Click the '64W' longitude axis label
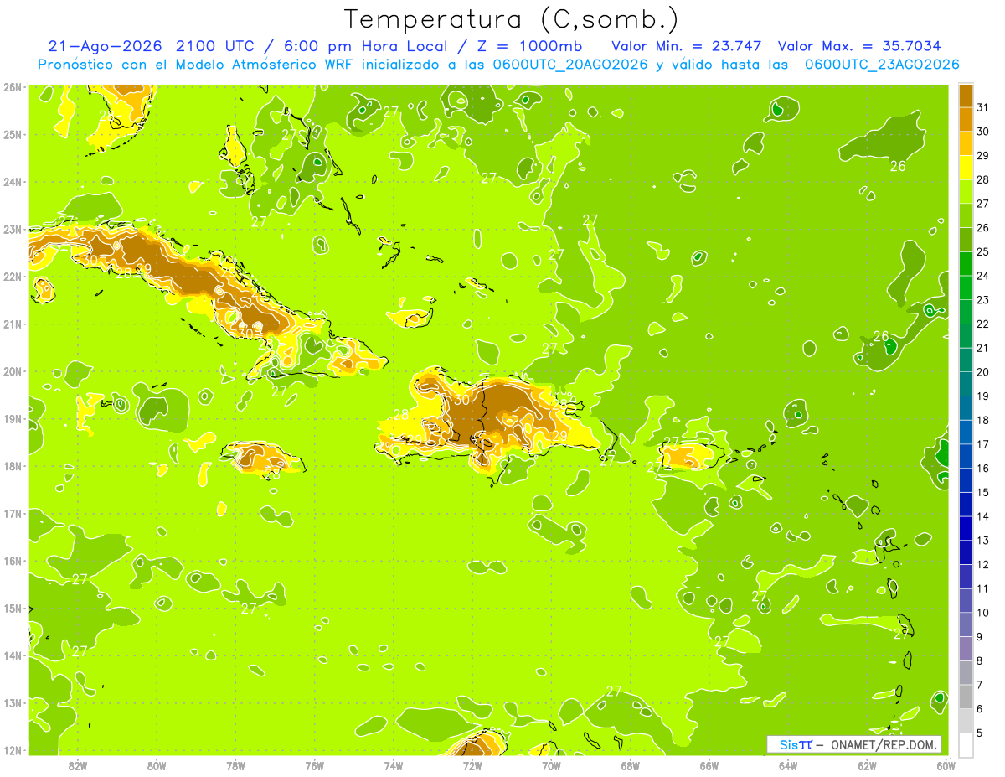This screenshot has width=1005, height=777. (788, 765)
